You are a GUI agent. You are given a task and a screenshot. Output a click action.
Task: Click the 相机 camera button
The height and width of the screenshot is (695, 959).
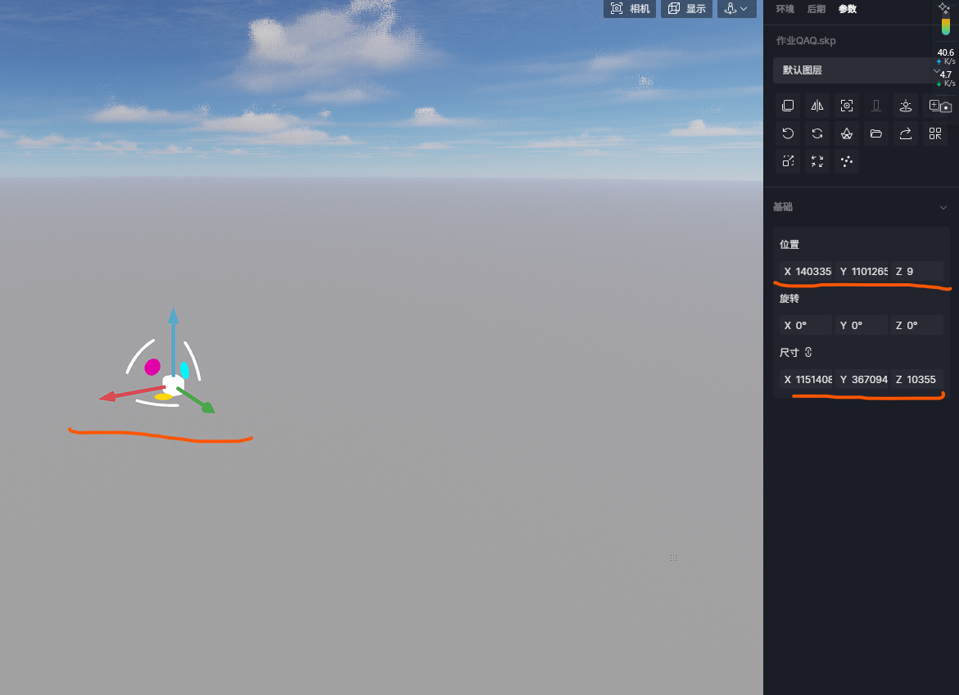(x=629, y=8)
